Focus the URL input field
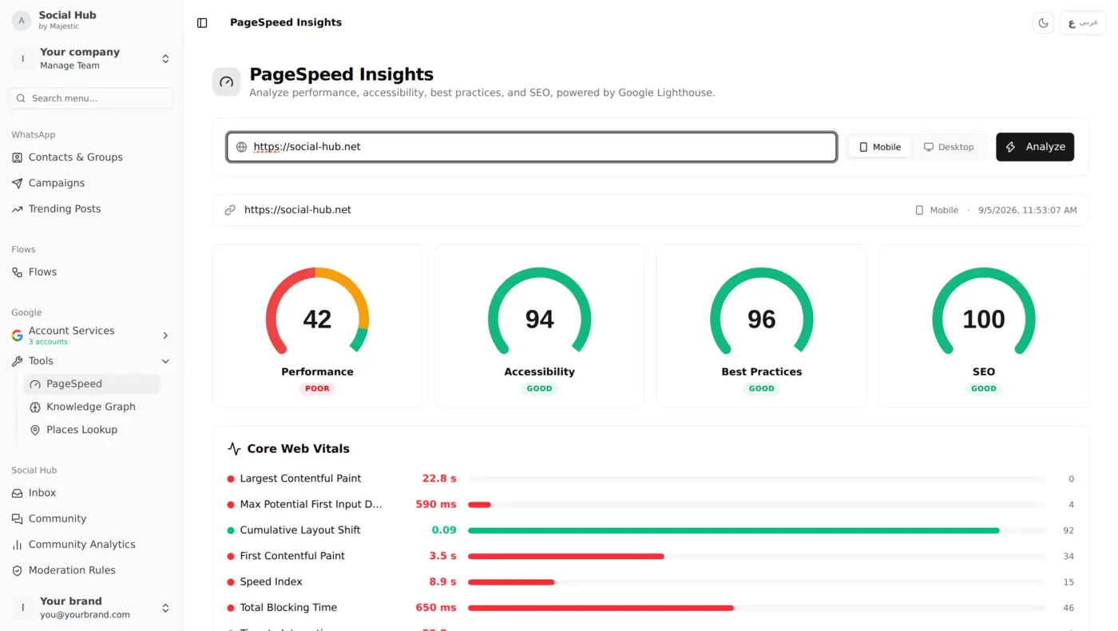 (532, 147)
